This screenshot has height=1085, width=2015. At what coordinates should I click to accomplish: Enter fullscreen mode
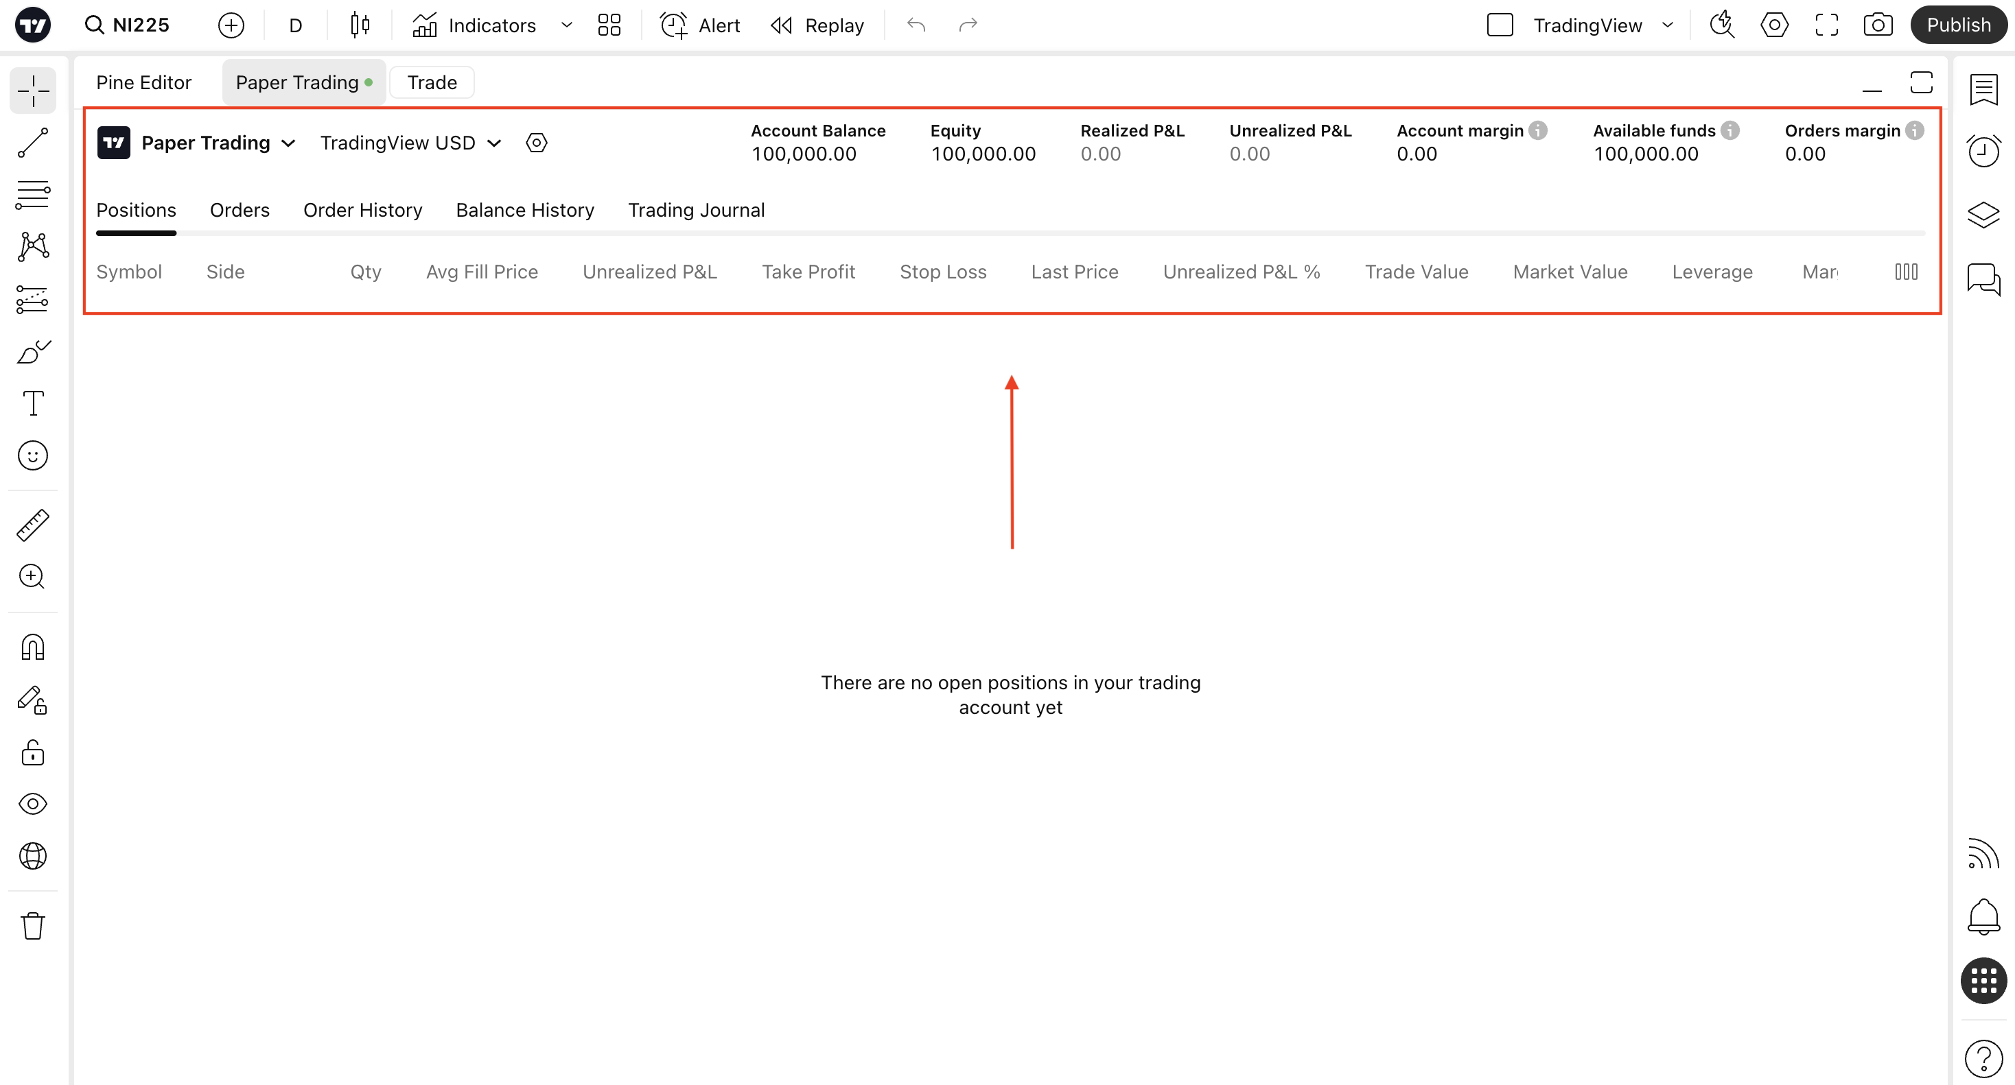pyautogui.click(x=1826, y=25)
